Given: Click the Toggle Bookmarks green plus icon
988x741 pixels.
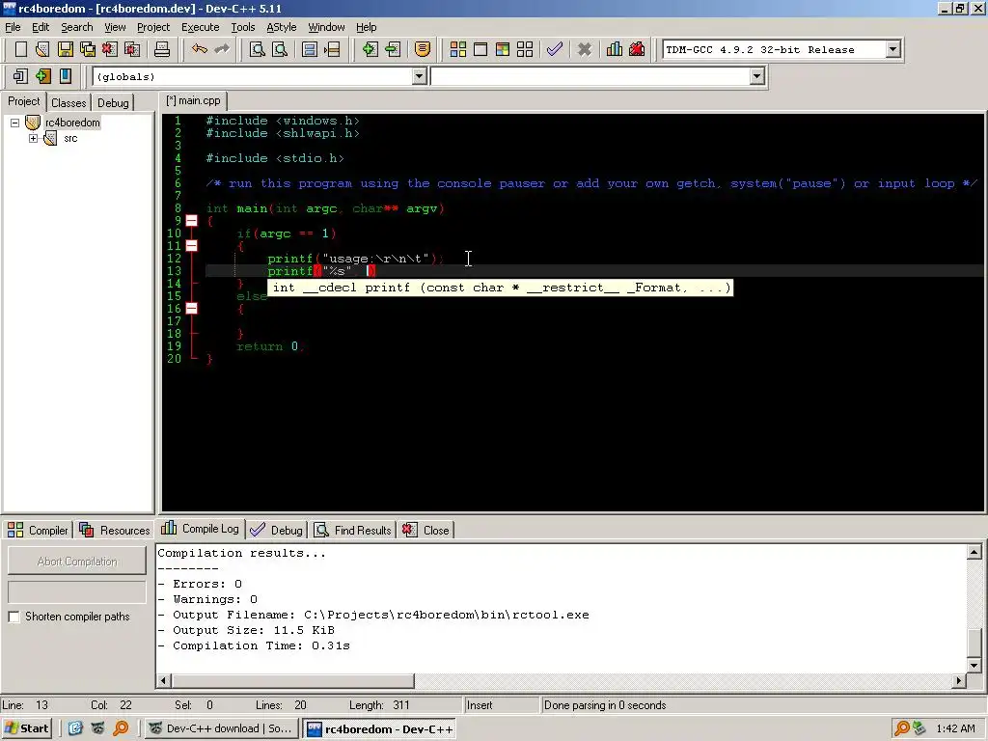Looking at the screenshot, I should [x=42, y=76].
